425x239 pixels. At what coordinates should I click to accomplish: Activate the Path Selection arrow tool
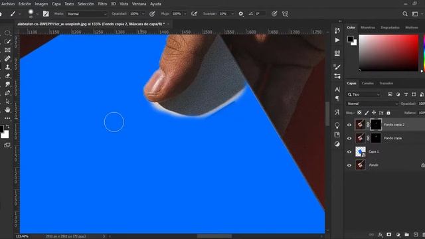pos(7,102)
